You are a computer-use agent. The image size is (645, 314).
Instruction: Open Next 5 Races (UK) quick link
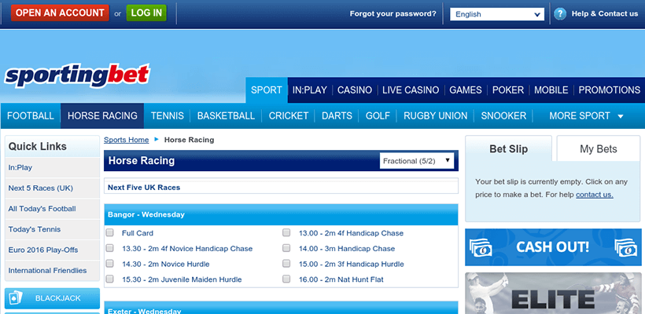52,188
